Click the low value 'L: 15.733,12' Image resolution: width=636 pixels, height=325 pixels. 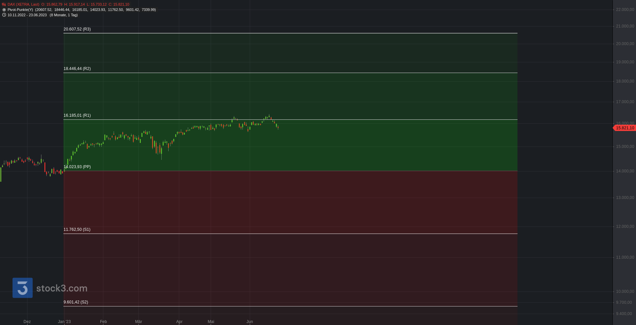pos(97,4)
